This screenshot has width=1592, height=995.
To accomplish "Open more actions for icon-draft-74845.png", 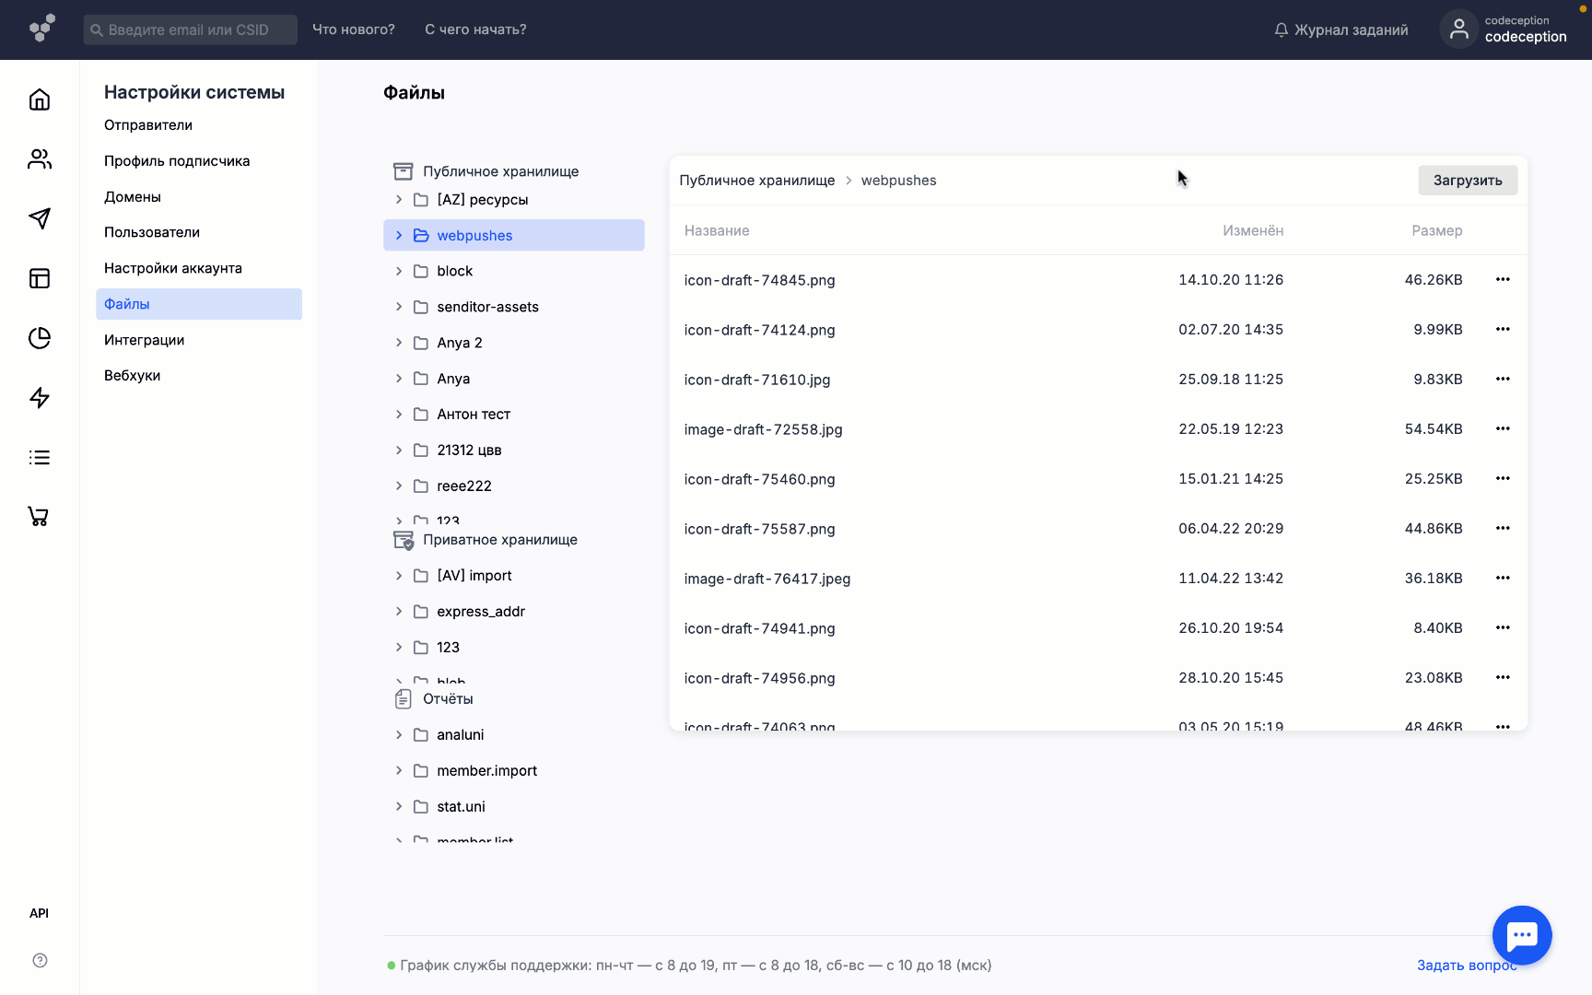I will 1503,280.
